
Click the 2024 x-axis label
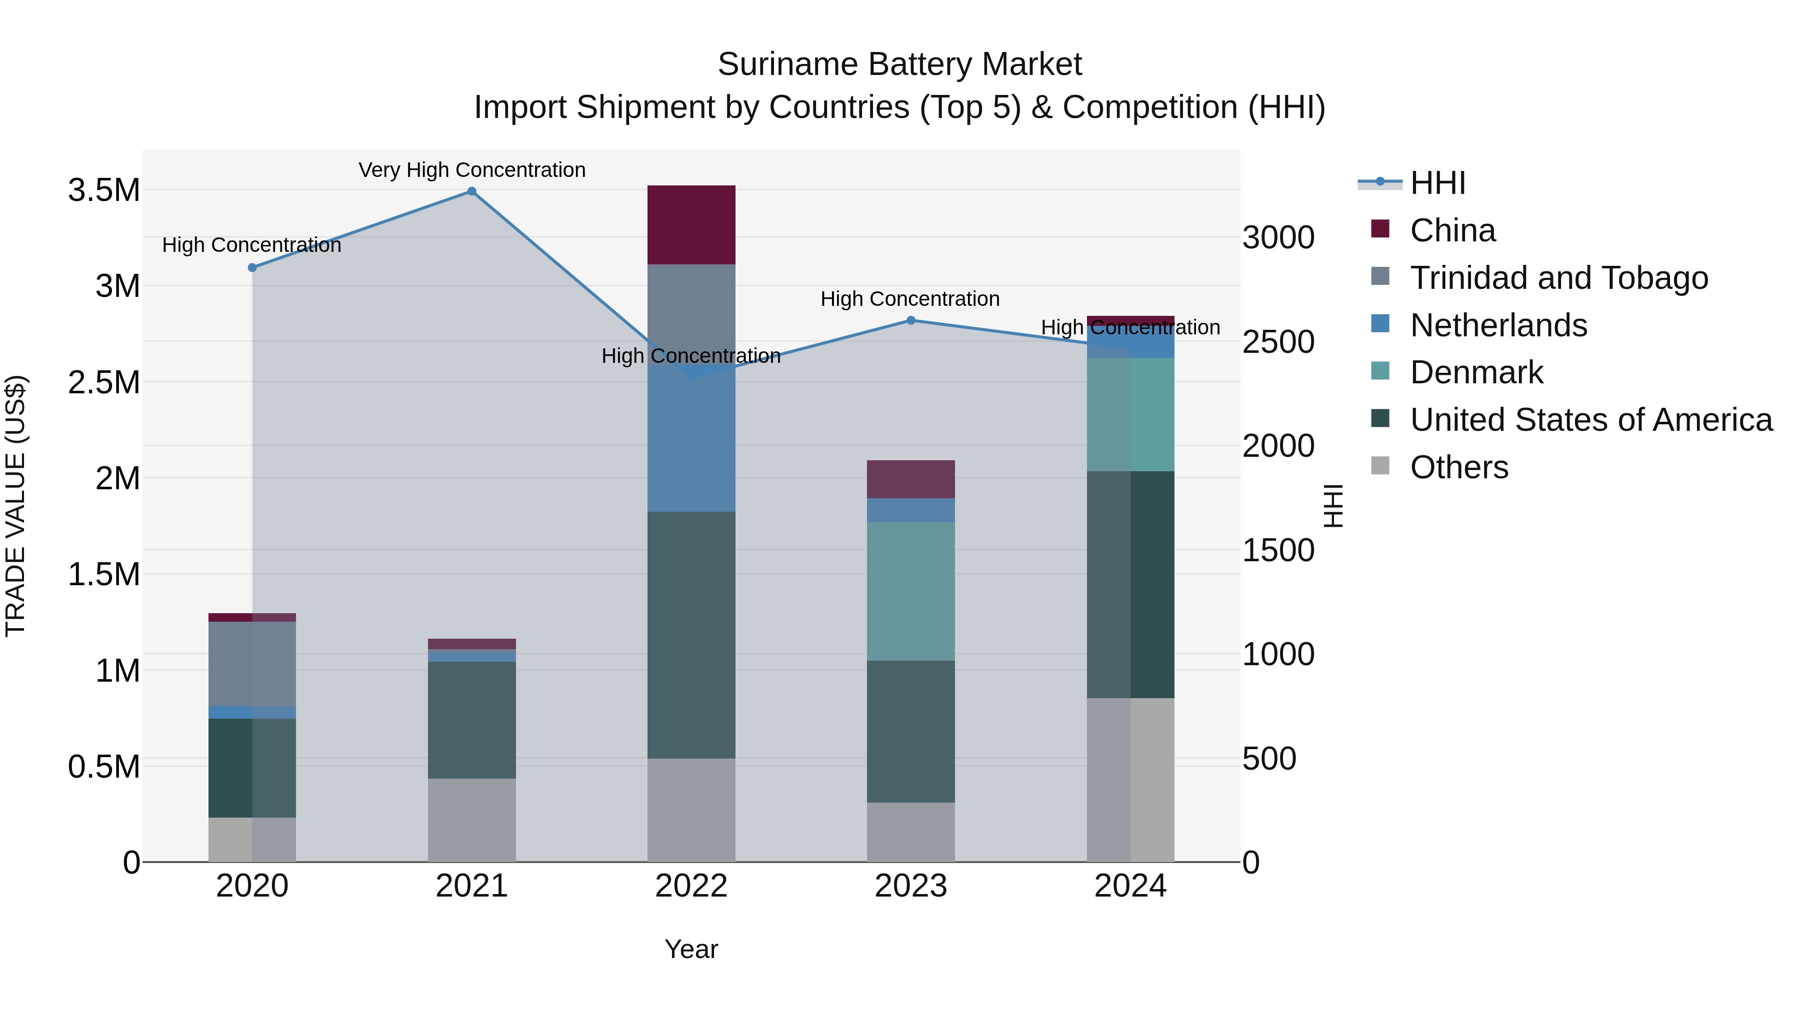[x=1130, y=886]
